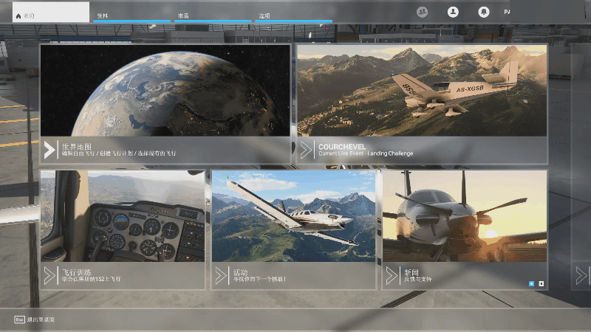Select the 新闻 news label
Screen dimensions: 591x332
click(411, 272)
